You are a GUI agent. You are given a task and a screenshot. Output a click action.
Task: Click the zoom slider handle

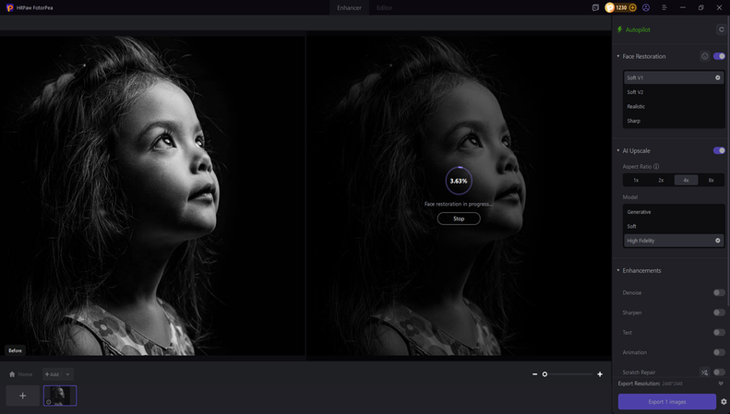coord(545,374)
